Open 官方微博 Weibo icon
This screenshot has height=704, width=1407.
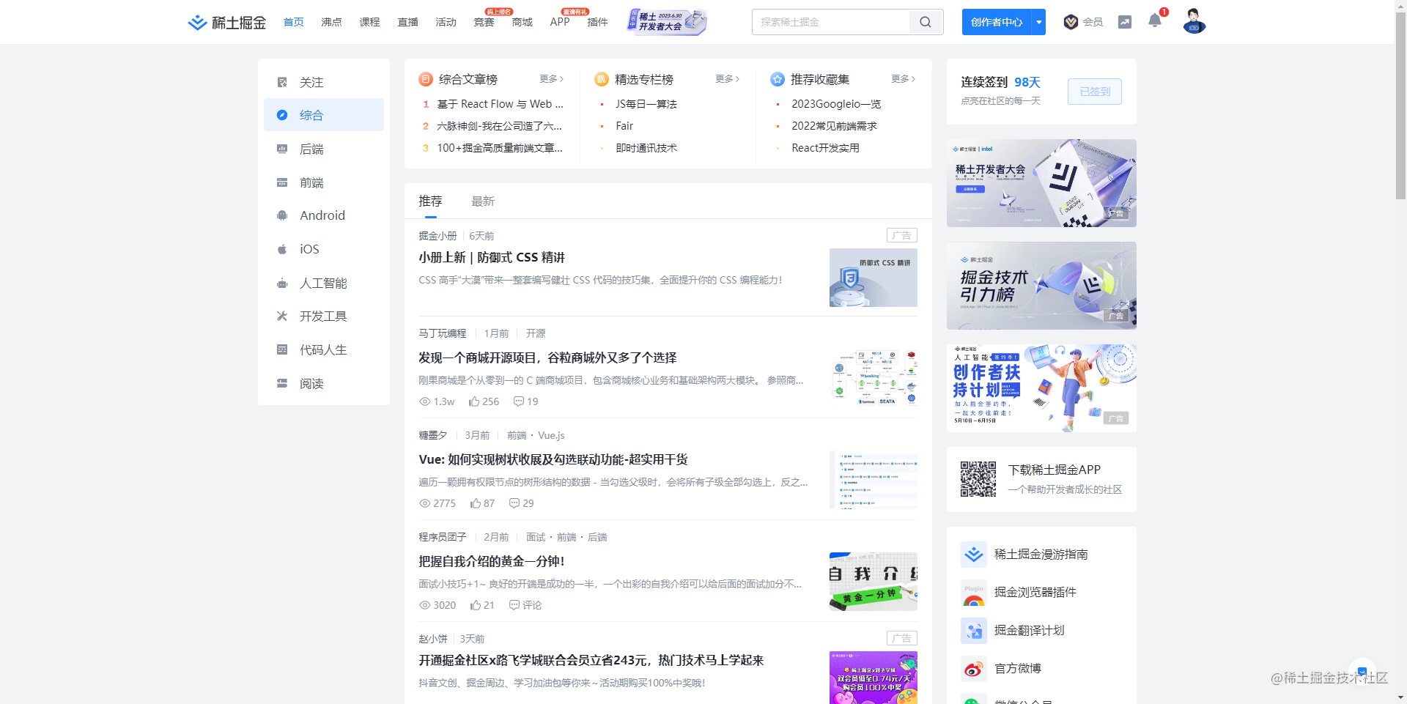tap(974, 669)
